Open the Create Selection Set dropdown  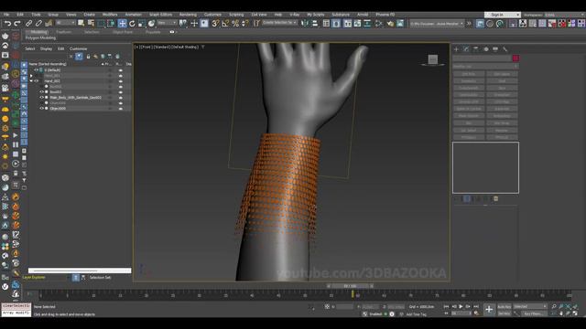pos(279,23)
